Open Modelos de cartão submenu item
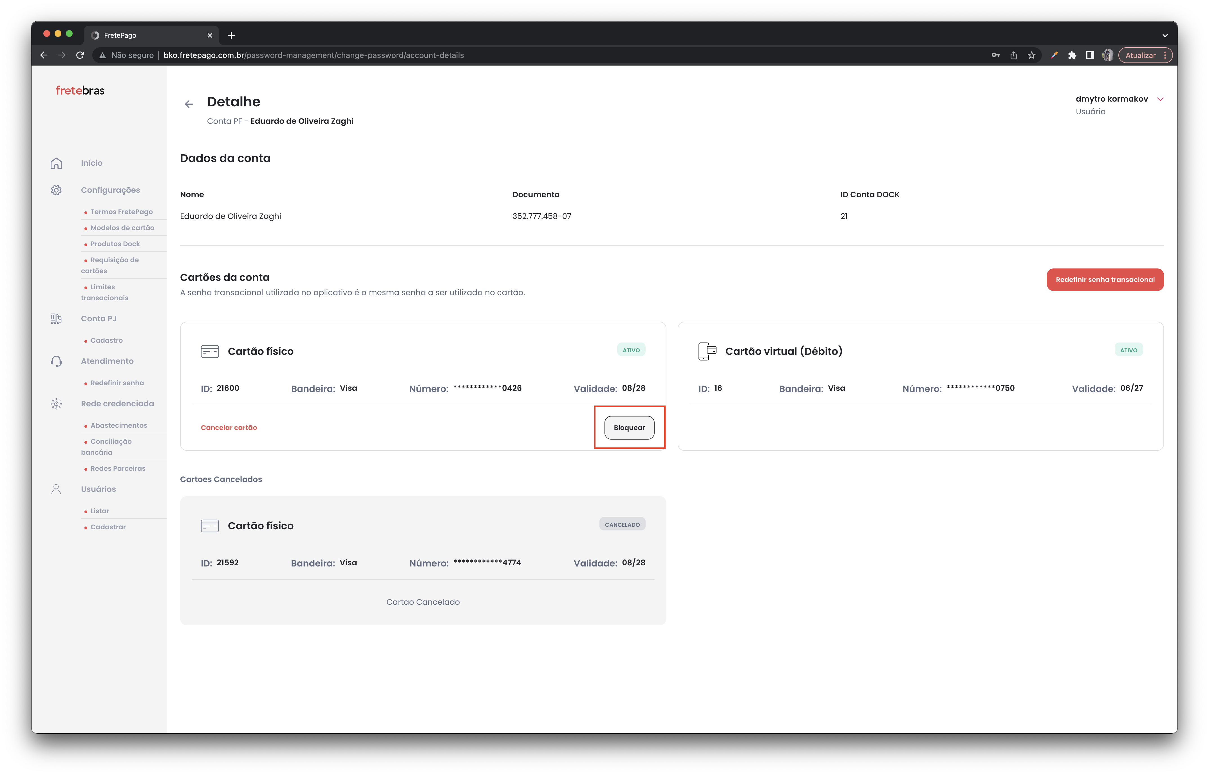Screen dimensions: 1209x775 point(122,228)
